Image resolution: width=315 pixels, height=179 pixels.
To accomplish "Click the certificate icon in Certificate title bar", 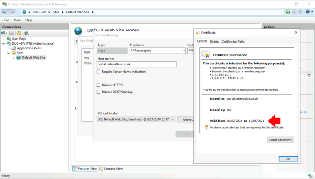I will click(x=198, y=33).
